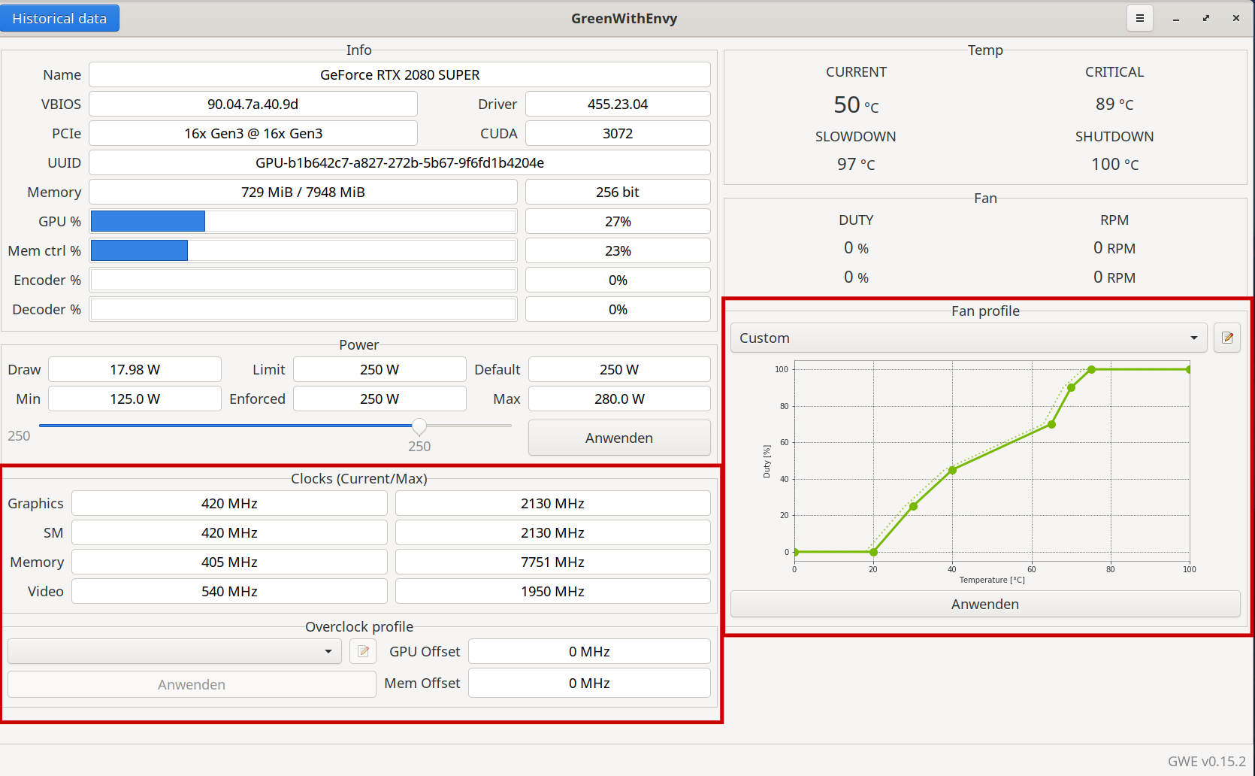Click the power limit slider handle
Screen dimensions: 1255x776
pyautogui.click(x=419, y=426)
